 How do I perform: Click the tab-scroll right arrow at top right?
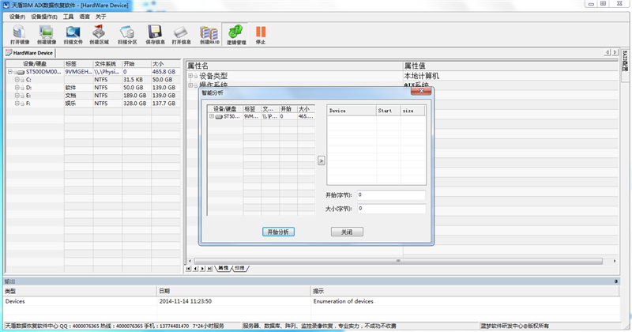point(615,52)
